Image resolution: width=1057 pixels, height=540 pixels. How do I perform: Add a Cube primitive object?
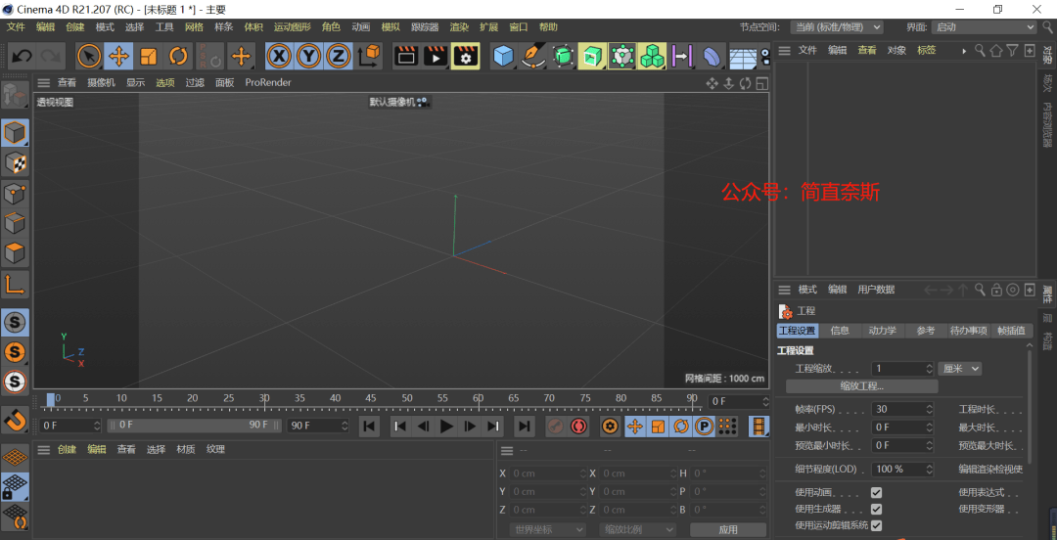(x=504, y=56)
